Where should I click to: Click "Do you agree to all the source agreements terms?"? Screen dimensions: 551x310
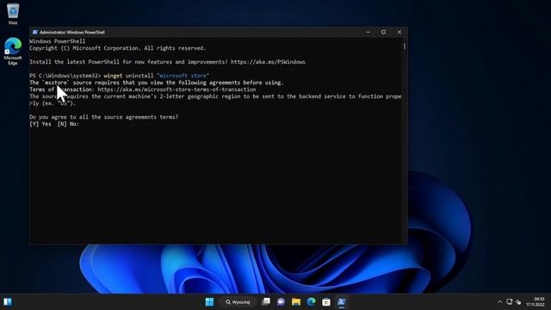(x=104, y=117)
